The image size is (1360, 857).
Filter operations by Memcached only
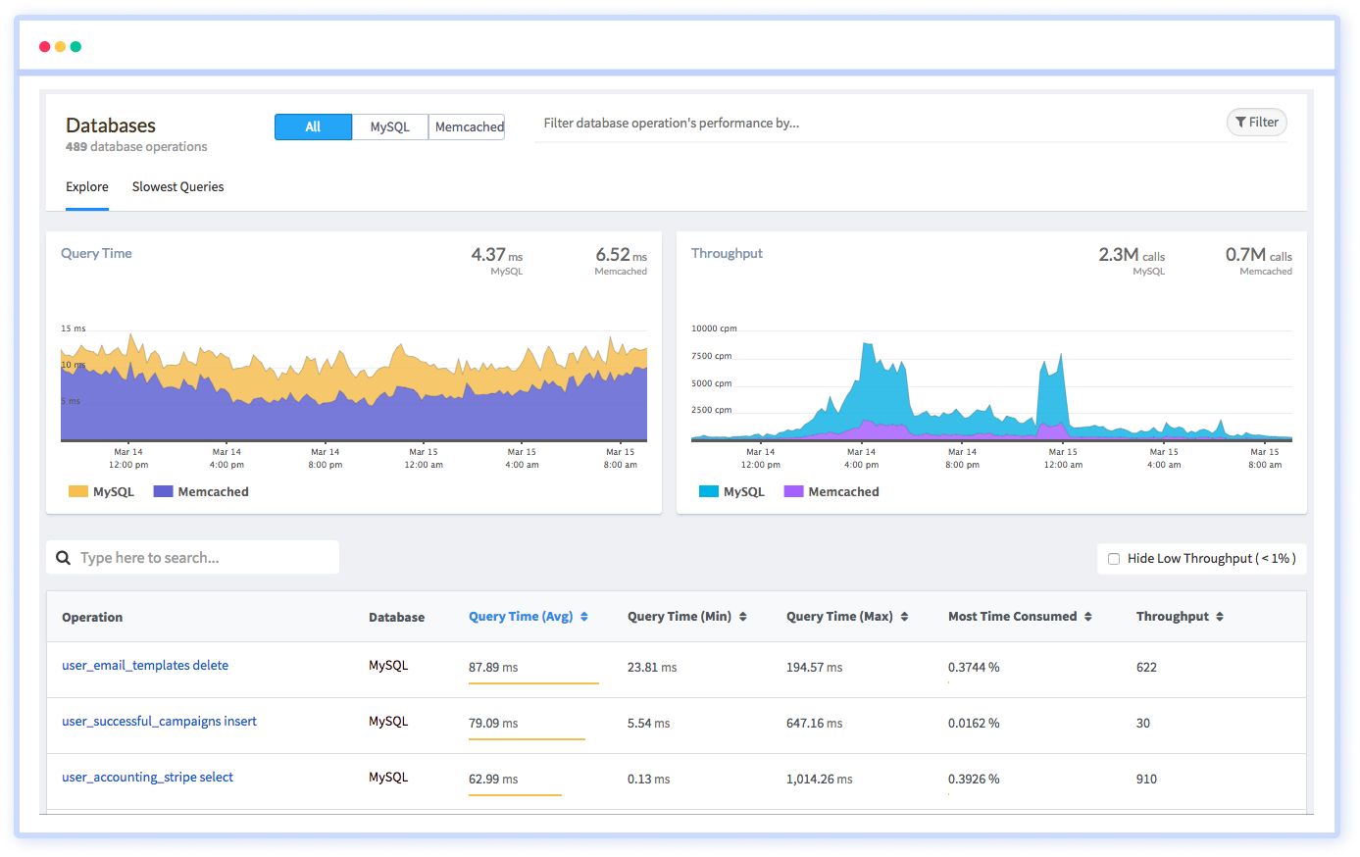pos(467,126)
